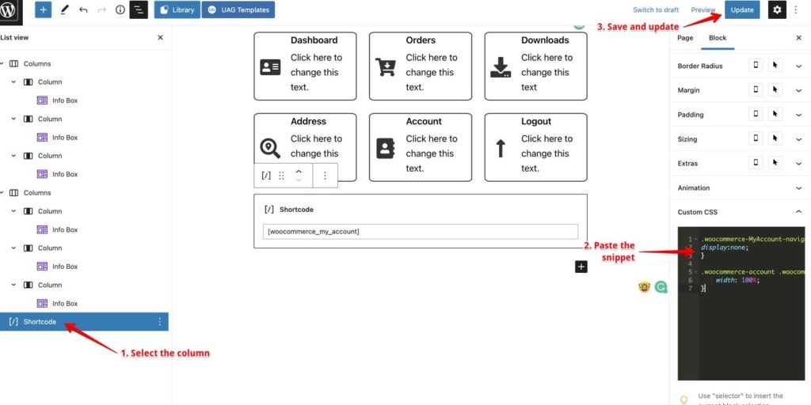811x405 pixels.
Task: Toggle device icon for Border Radius
Action: tap(756, 66)
